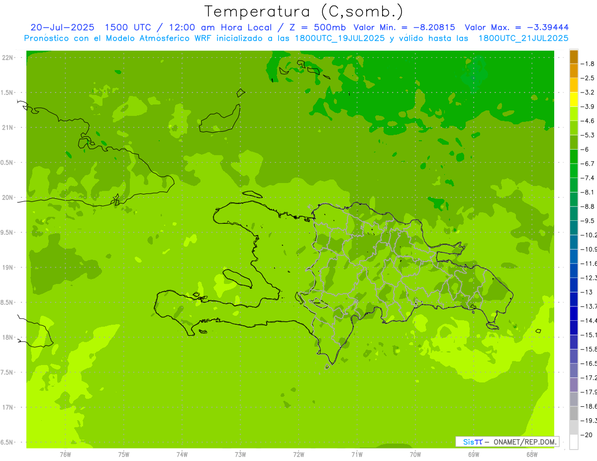Click the '72W' longitude label

point(299,455)
